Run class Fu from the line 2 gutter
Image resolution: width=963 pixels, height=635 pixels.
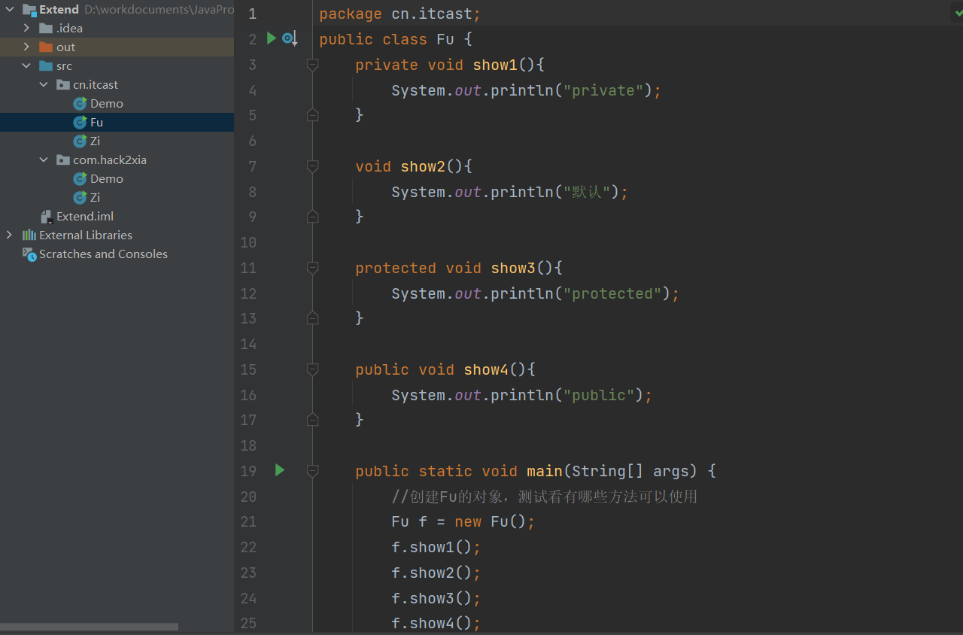coord(272,38)
